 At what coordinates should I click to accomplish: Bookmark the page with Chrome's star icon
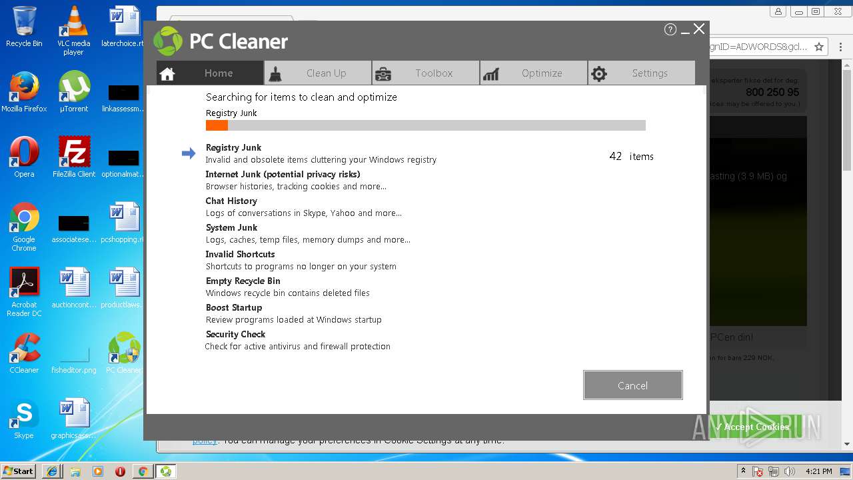(x=819, y=47)
